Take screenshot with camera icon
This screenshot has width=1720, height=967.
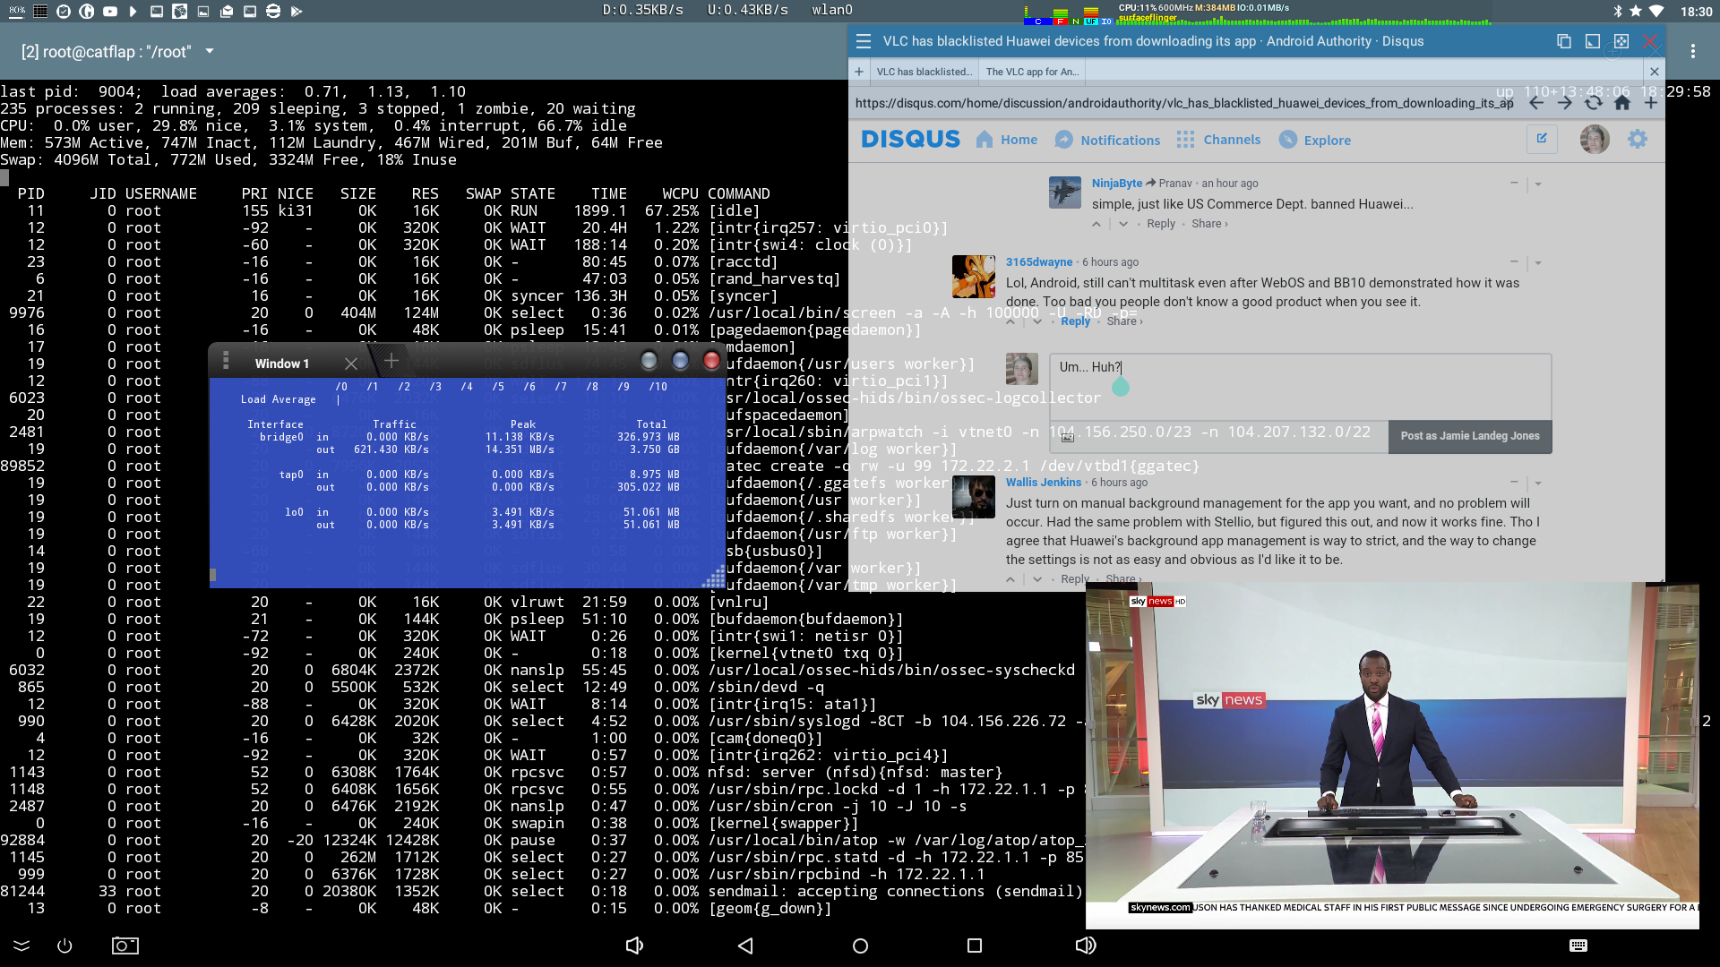pos(125,946)
